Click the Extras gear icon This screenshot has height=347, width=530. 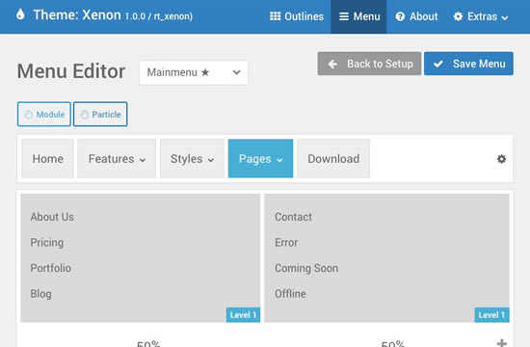458,16
